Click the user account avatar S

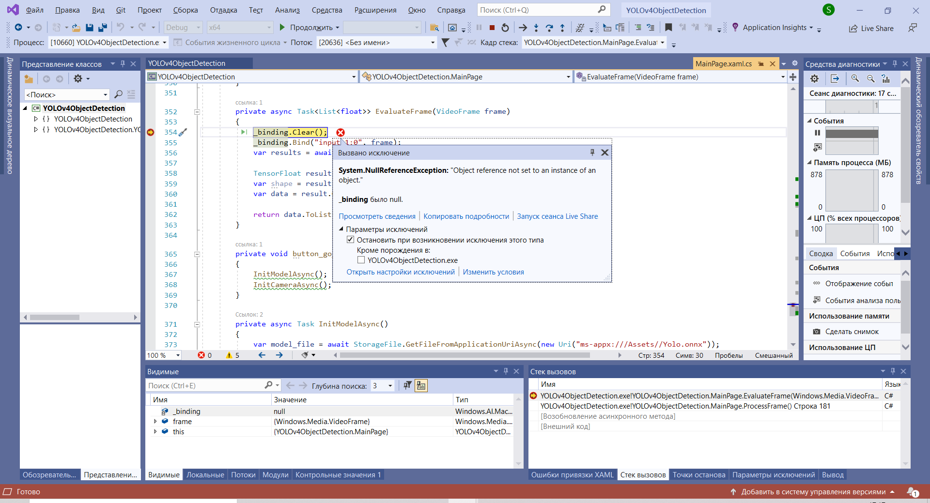[x=829, y=10]
